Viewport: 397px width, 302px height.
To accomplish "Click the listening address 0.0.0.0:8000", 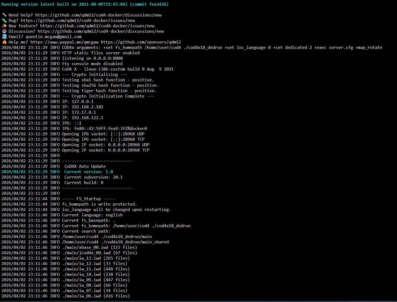I will (108, 58).
